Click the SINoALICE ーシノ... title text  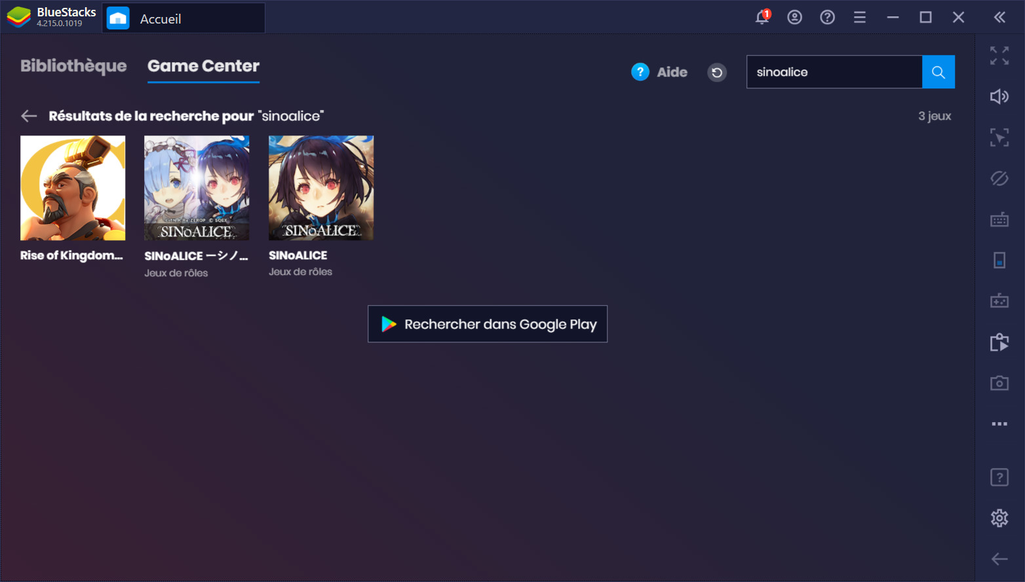(x=196, y=256)
